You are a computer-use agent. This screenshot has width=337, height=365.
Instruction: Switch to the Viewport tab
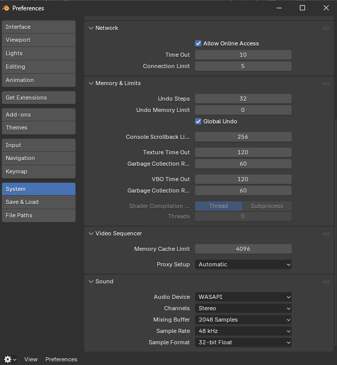tap(39, 40)
